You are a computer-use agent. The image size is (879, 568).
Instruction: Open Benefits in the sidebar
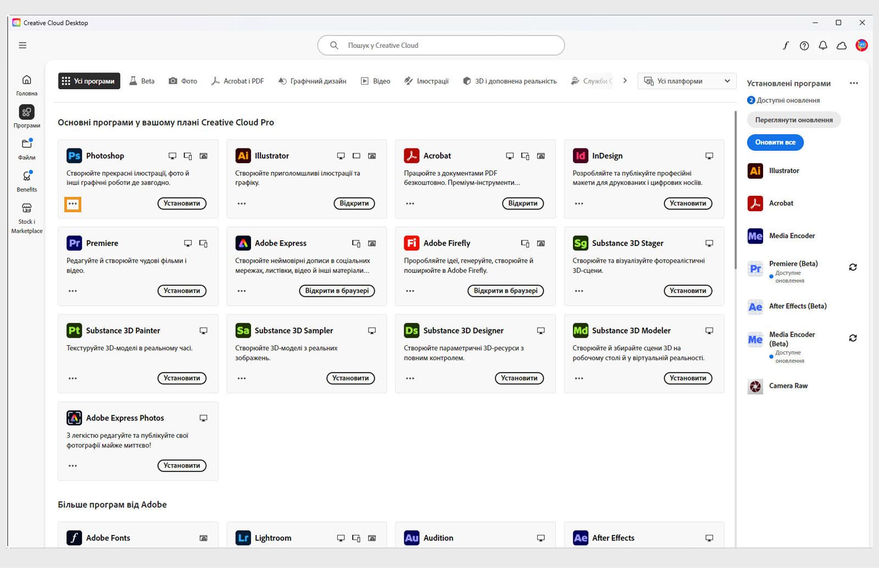pyautogui.click(x=26, y=181)
